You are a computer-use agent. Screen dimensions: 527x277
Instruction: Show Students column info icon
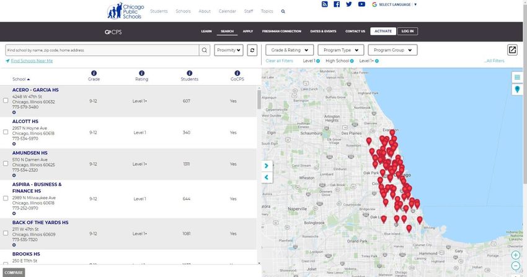tap(190, 73)
